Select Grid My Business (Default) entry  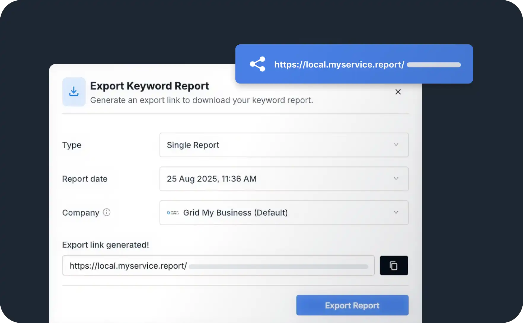(235, 212)
